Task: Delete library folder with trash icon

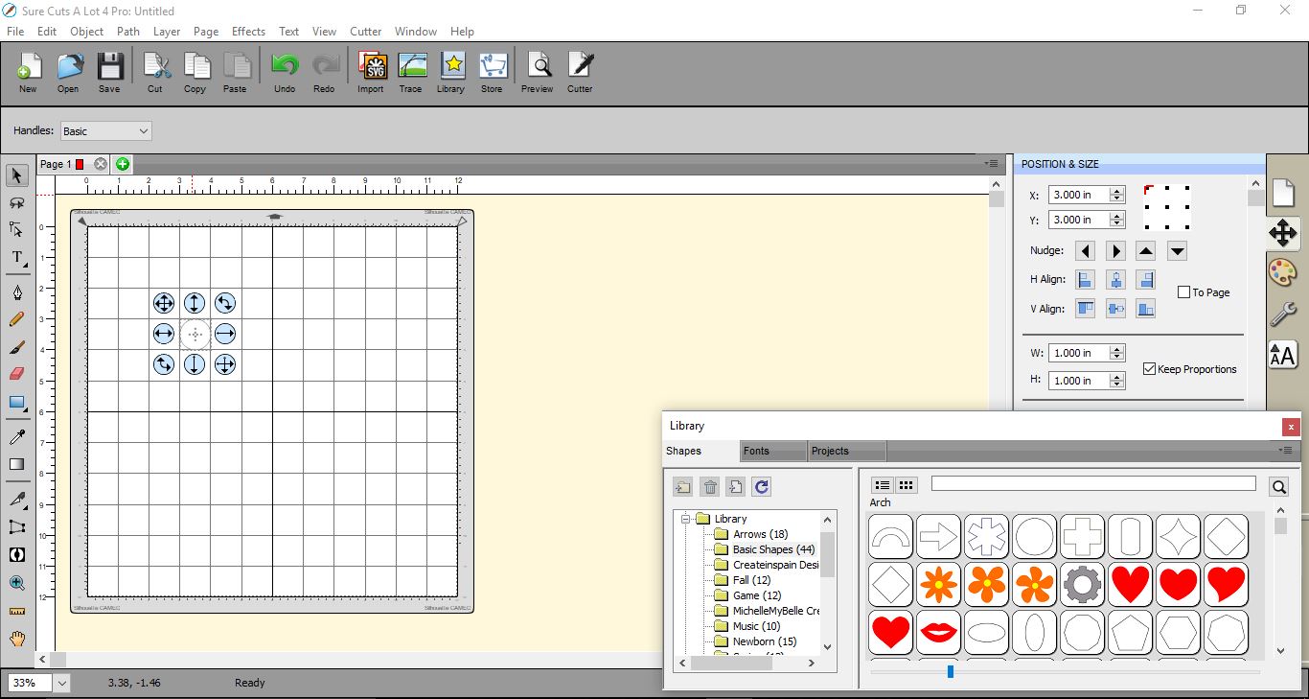Action: tap(710, 487)
